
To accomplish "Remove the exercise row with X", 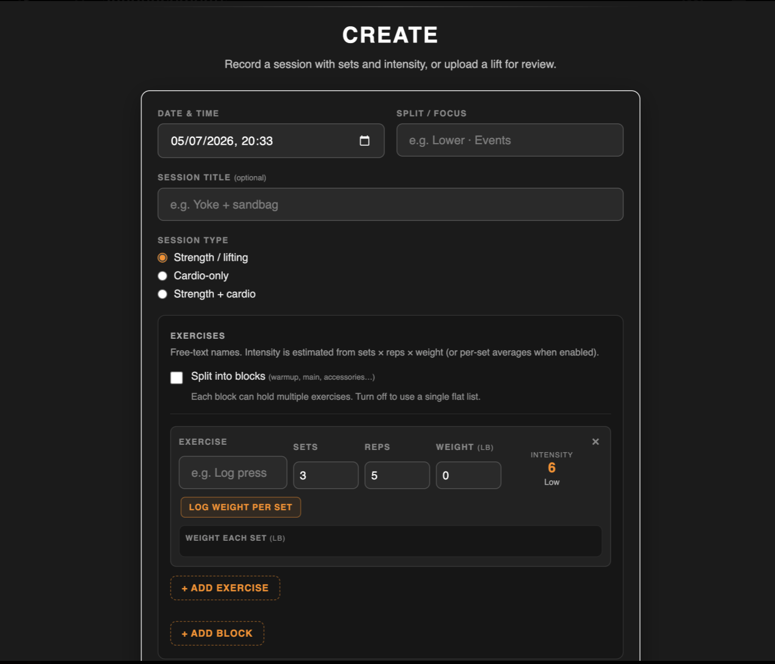I will click(595, 442).
